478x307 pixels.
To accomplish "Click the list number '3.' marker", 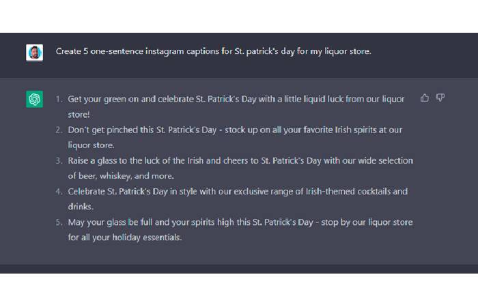I will (x=59, y=160).
